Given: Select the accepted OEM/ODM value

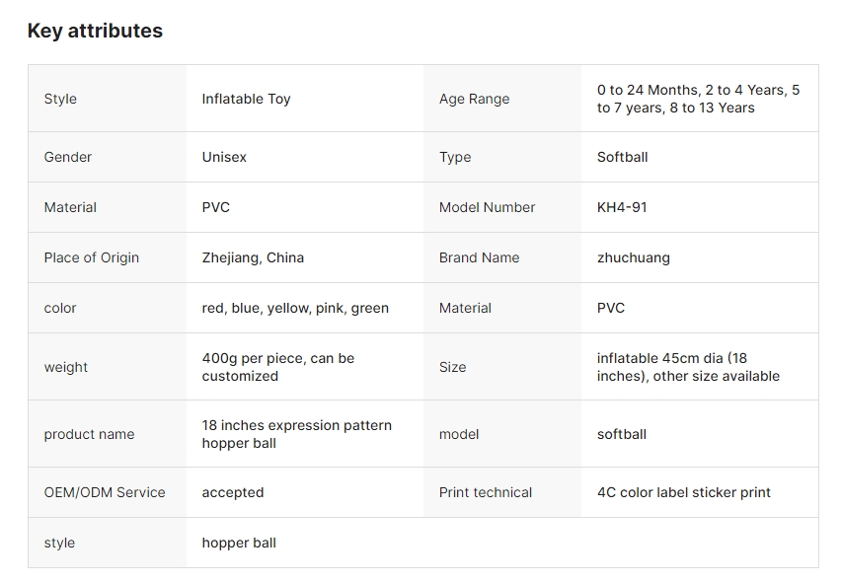Looking at the screenshot, I should point(233,492).
